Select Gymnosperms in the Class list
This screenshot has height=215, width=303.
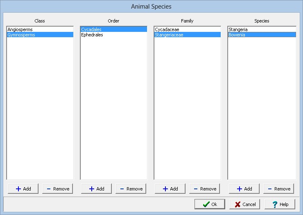(x=21, y=35)
